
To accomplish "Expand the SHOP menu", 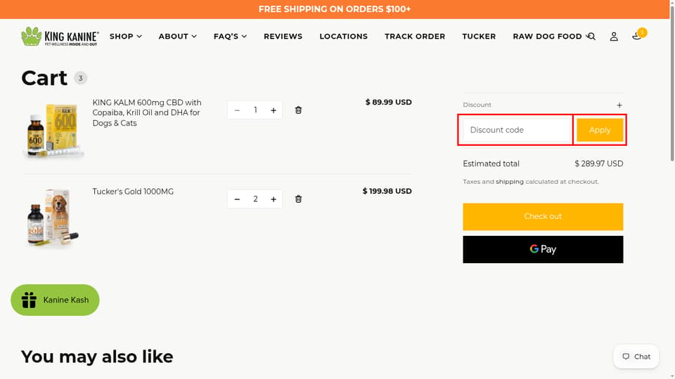I will [x=125, y=36].
